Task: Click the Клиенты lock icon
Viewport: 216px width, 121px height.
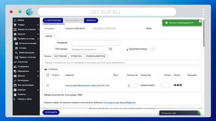Action: pyautogui.click(x=15, y=94)
